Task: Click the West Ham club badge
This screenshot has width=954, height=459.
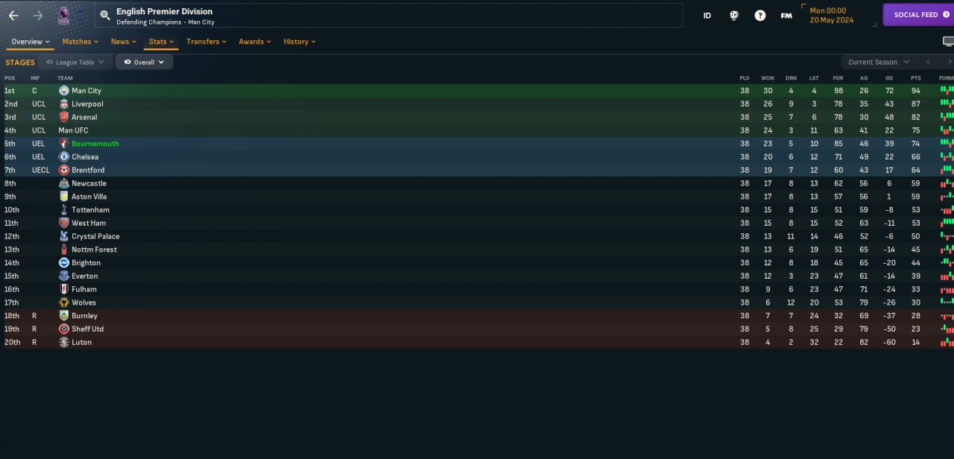Action: click(64, 223)
